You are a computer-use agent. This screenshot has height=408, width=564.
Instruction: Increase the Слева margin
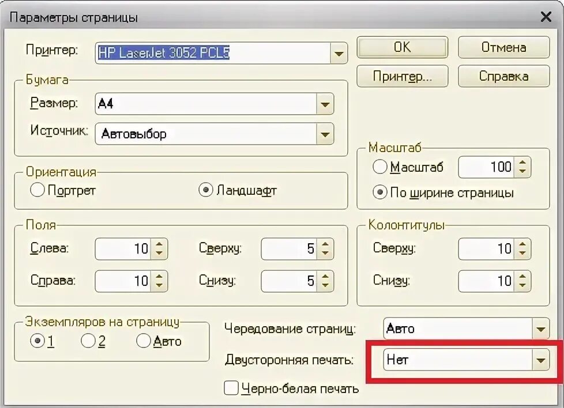tap(159, 244)
